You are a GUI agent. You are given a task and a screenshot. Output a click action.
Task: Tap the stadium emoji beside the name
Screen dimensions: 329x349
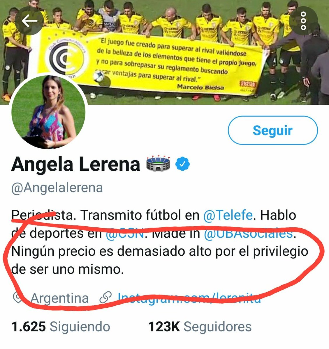[x=158, y=164]
